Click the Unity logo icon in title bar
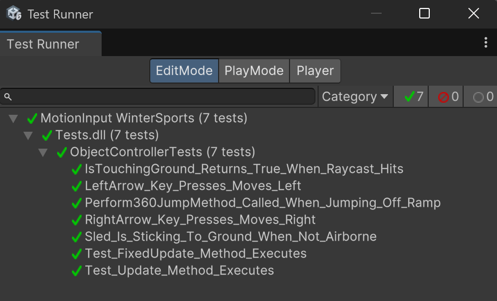The height and width of the screenshot is (301, 497). pyautogui.click(x=14, y=14)
